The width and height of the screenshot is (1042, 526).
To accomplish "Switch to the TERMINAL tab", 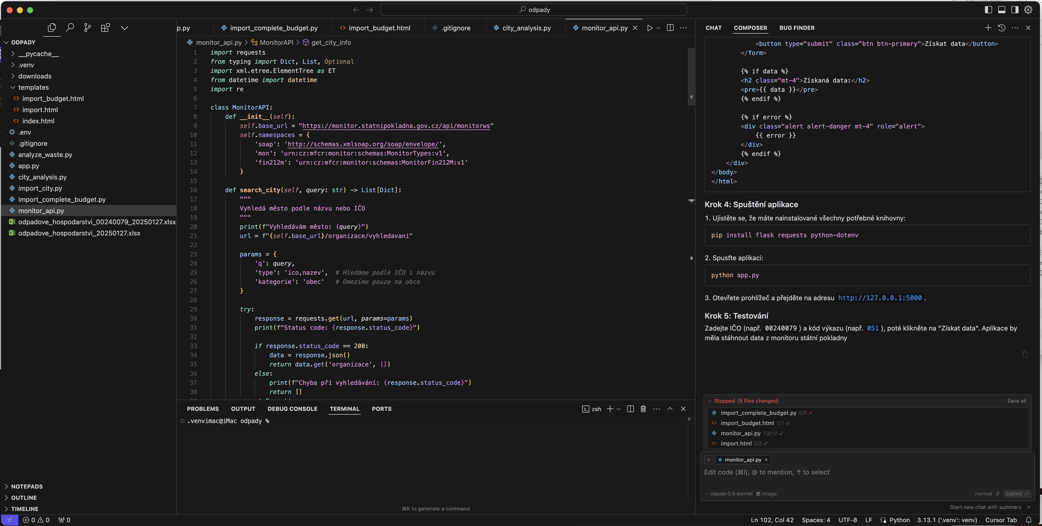I will pos(345,408).
